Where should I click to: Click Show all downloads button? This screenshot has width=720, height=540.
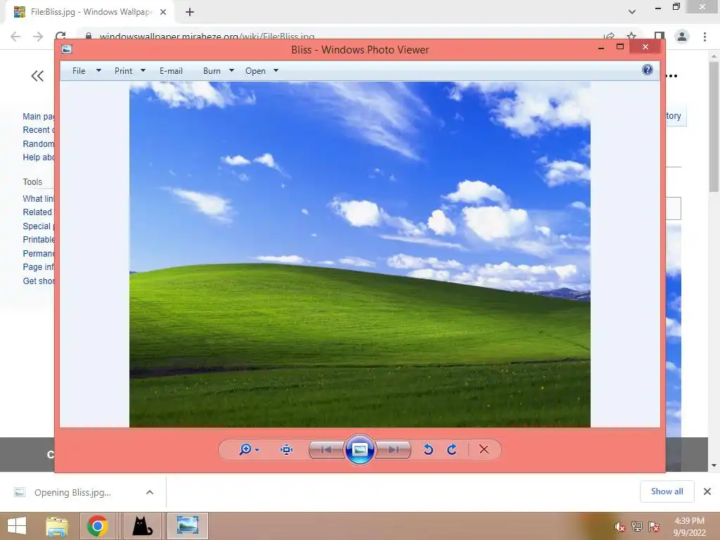tap(667, 491)
